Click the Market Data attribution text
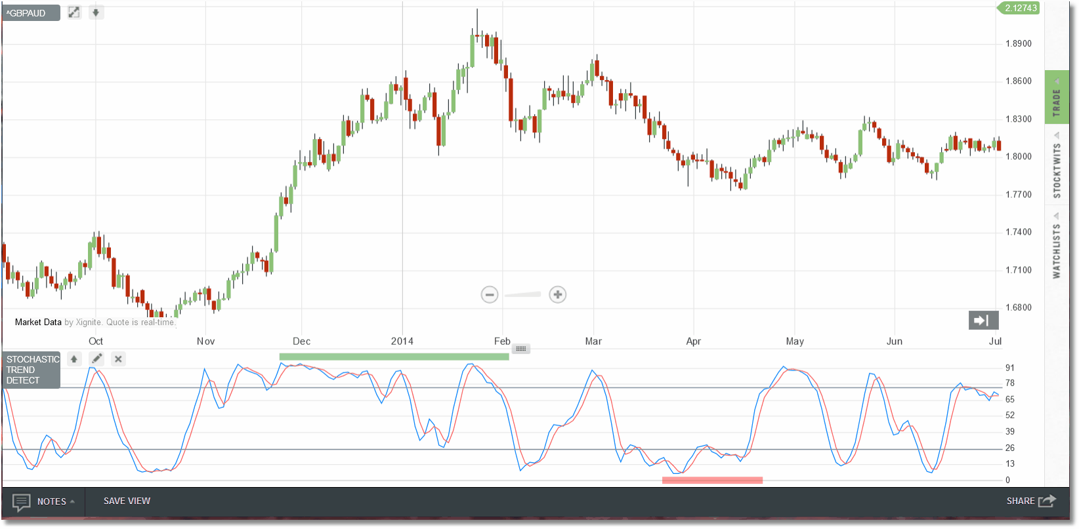Viewport: 1079px width, 529px height. click(x=38, y=323)
